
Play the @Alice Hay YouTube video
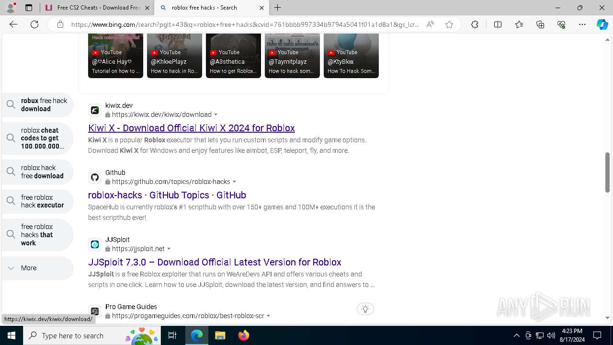[115, 56]
